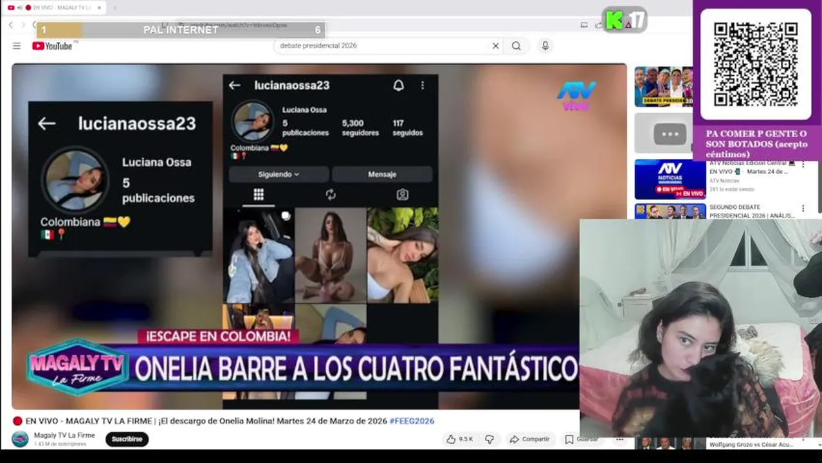Open the Magaly TV La Firme channel avatar
The height and width of the screenshot is (463, 822).
pos(21,439)
